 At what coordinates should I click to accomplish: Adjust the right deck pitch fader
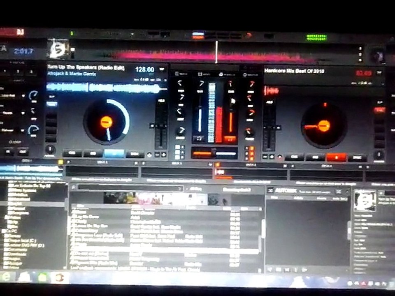270,128
